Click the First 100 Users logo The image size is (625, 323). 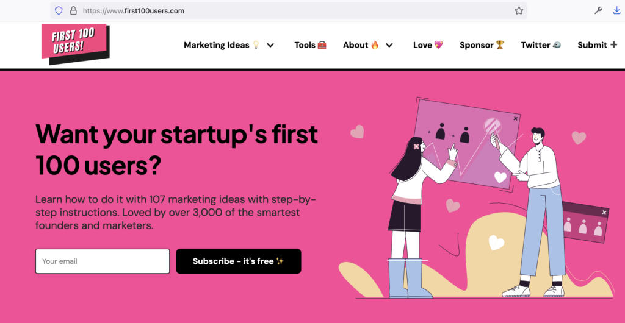[x=76, y=44]
